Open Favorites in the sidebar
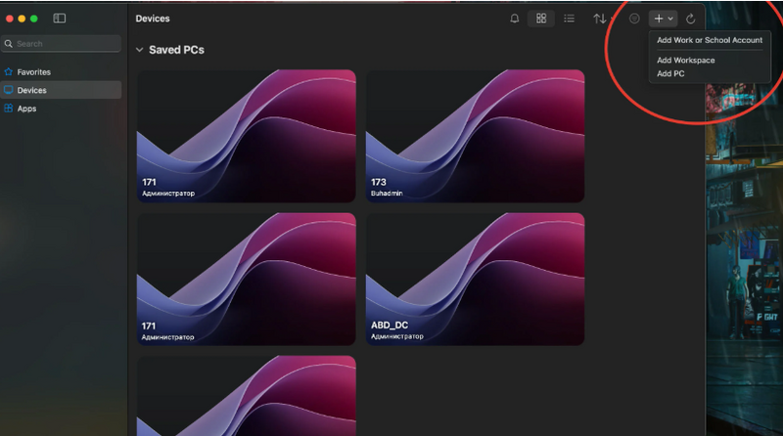Image resolution: width=783 pixels, height=436 pixels. click(x=61, y=71)
